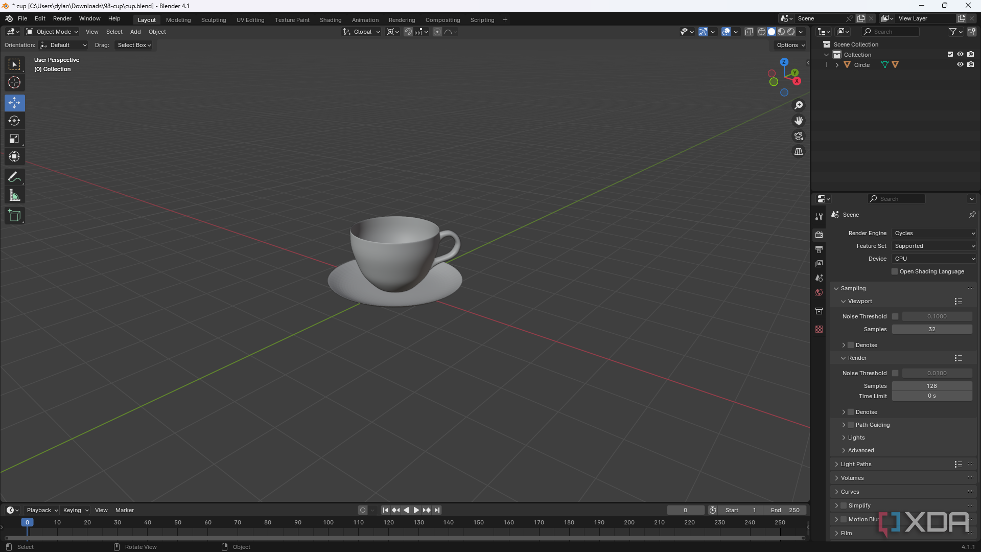Click frame 0 on the timeline
Image resolution: width=981 pixels, height=552 pixels.
[27, 523]
